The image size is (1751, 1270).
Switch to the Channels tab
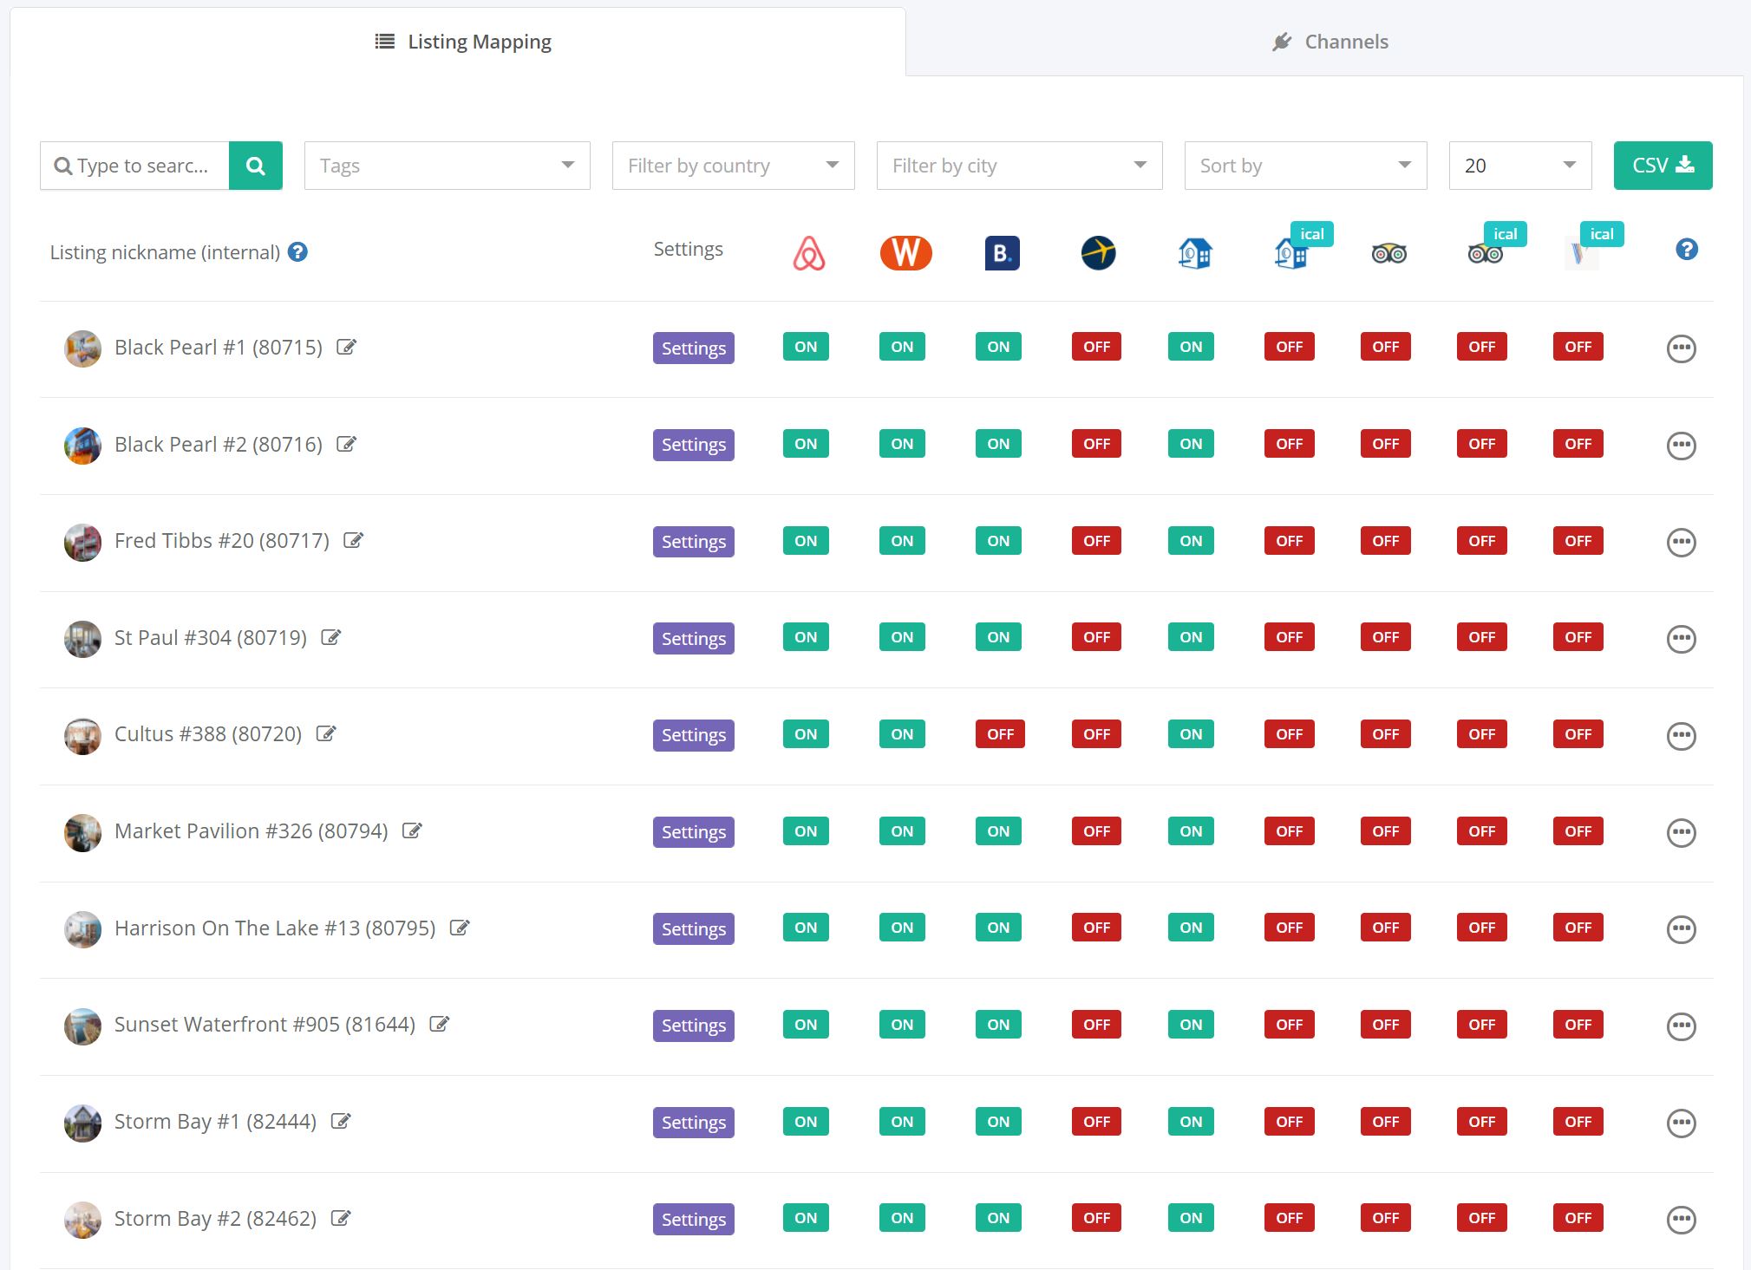pyautogui.click(x=1330, y=42)
